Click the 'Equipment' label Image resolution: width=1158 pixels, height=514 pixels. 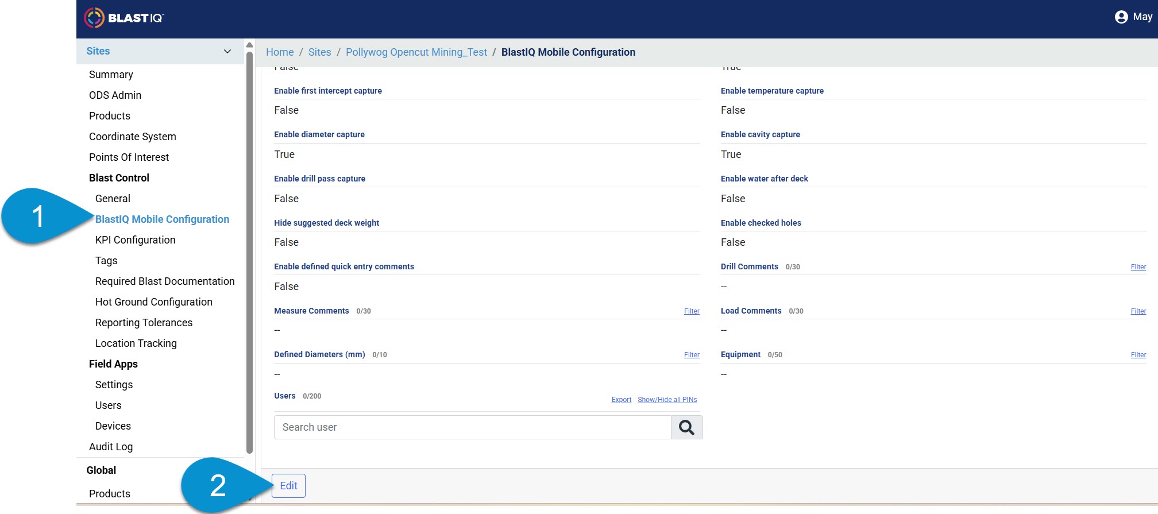coord(740,354)
